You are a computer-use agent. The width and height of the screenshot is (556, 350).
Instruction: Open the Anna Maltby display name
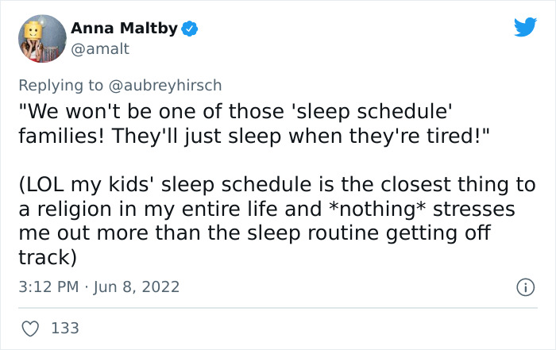click(x=123, y=29)
